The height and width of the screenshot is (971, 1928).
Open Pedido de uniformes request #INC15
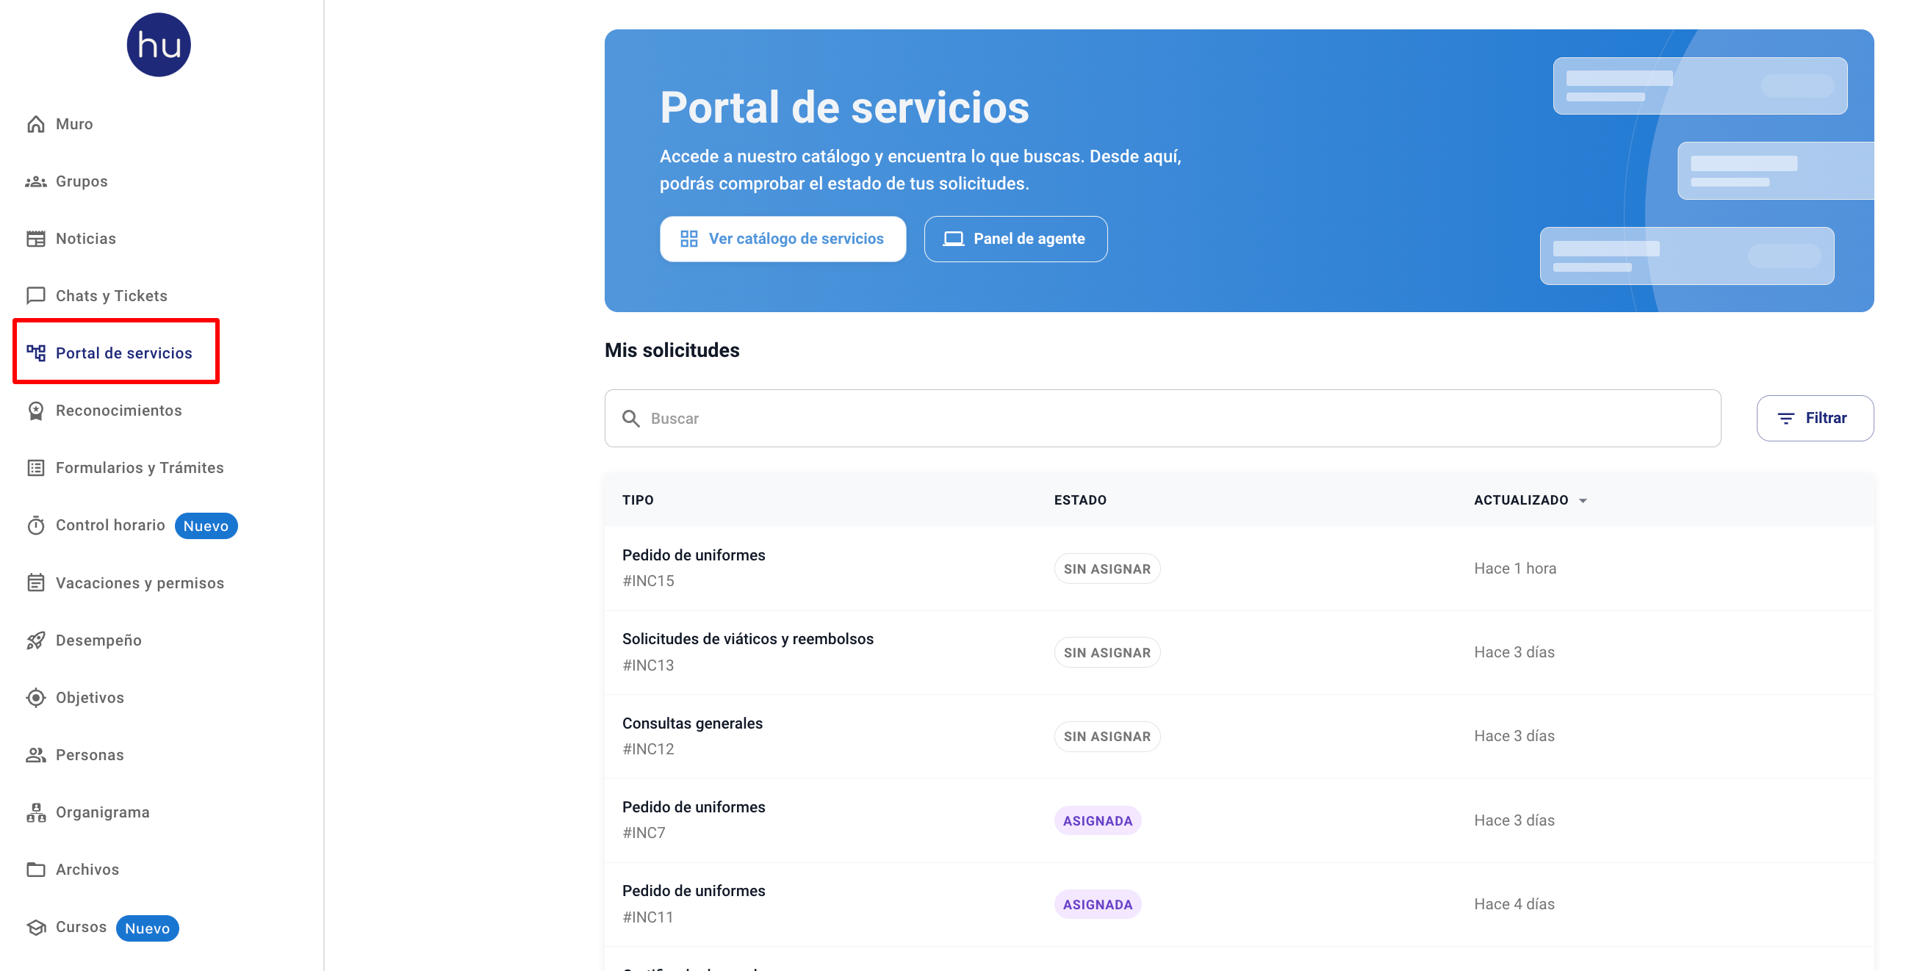pos(693,555)
